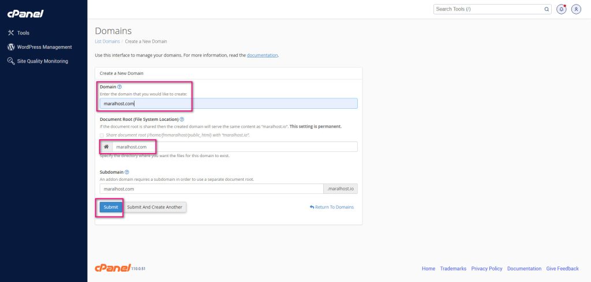Click the cPanel logo in the sidebar

[25, 14]
